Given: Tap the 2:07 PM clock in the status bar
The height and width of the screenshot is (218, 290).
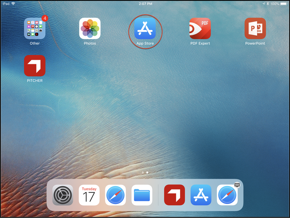Looking at the screenshot, I should (x=145, y=3).
